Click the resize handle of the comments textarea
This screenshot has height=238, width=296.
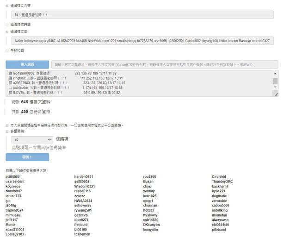point(276,94)
